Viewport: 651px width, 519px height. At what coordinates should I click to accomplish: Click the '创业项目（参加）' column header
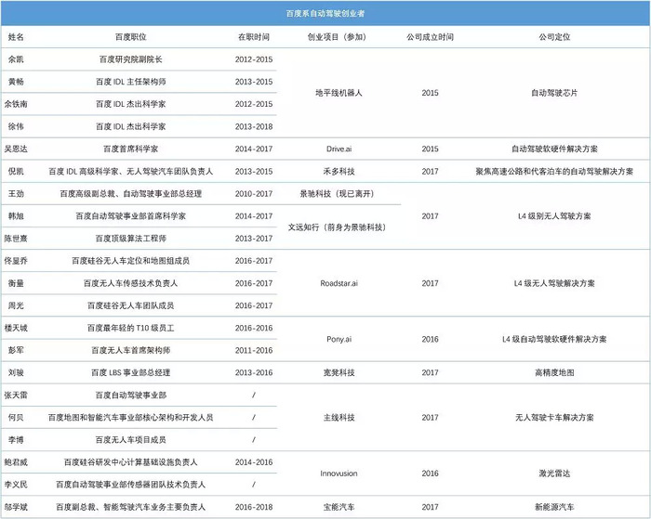pyautogui.click(x=339, y=37)
